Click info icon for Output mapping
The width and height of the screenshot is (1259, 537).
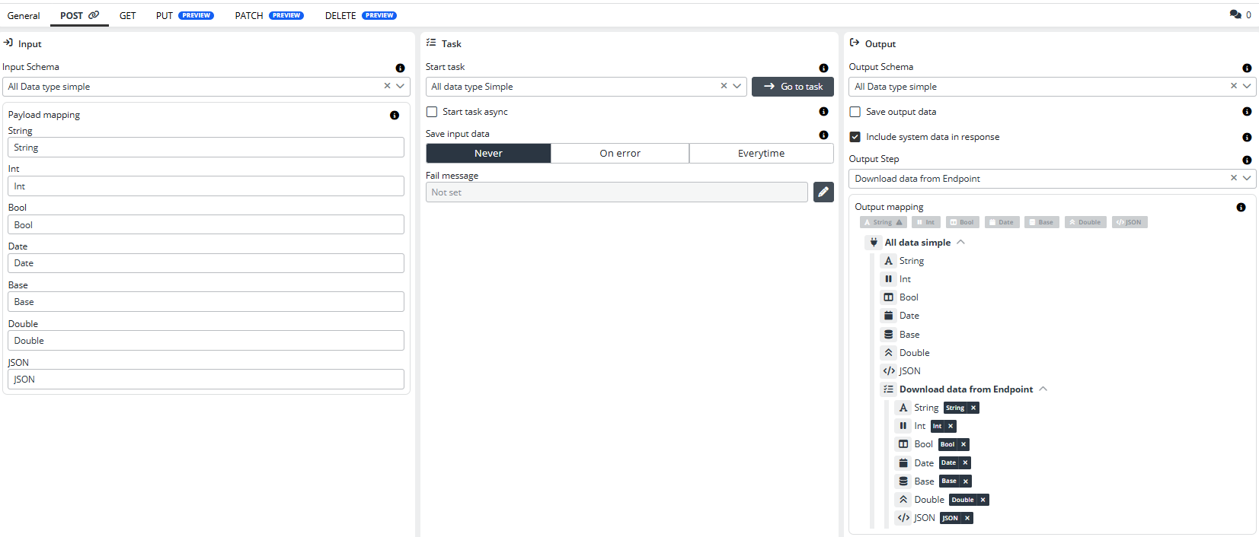coord(1241,208)
